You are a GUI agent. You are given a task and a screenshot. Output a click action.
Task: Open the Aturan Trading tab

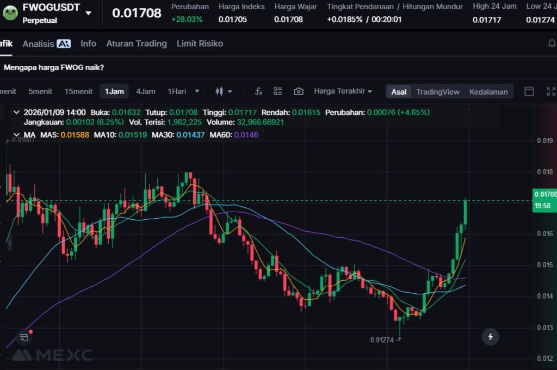(x=137, y=44)
